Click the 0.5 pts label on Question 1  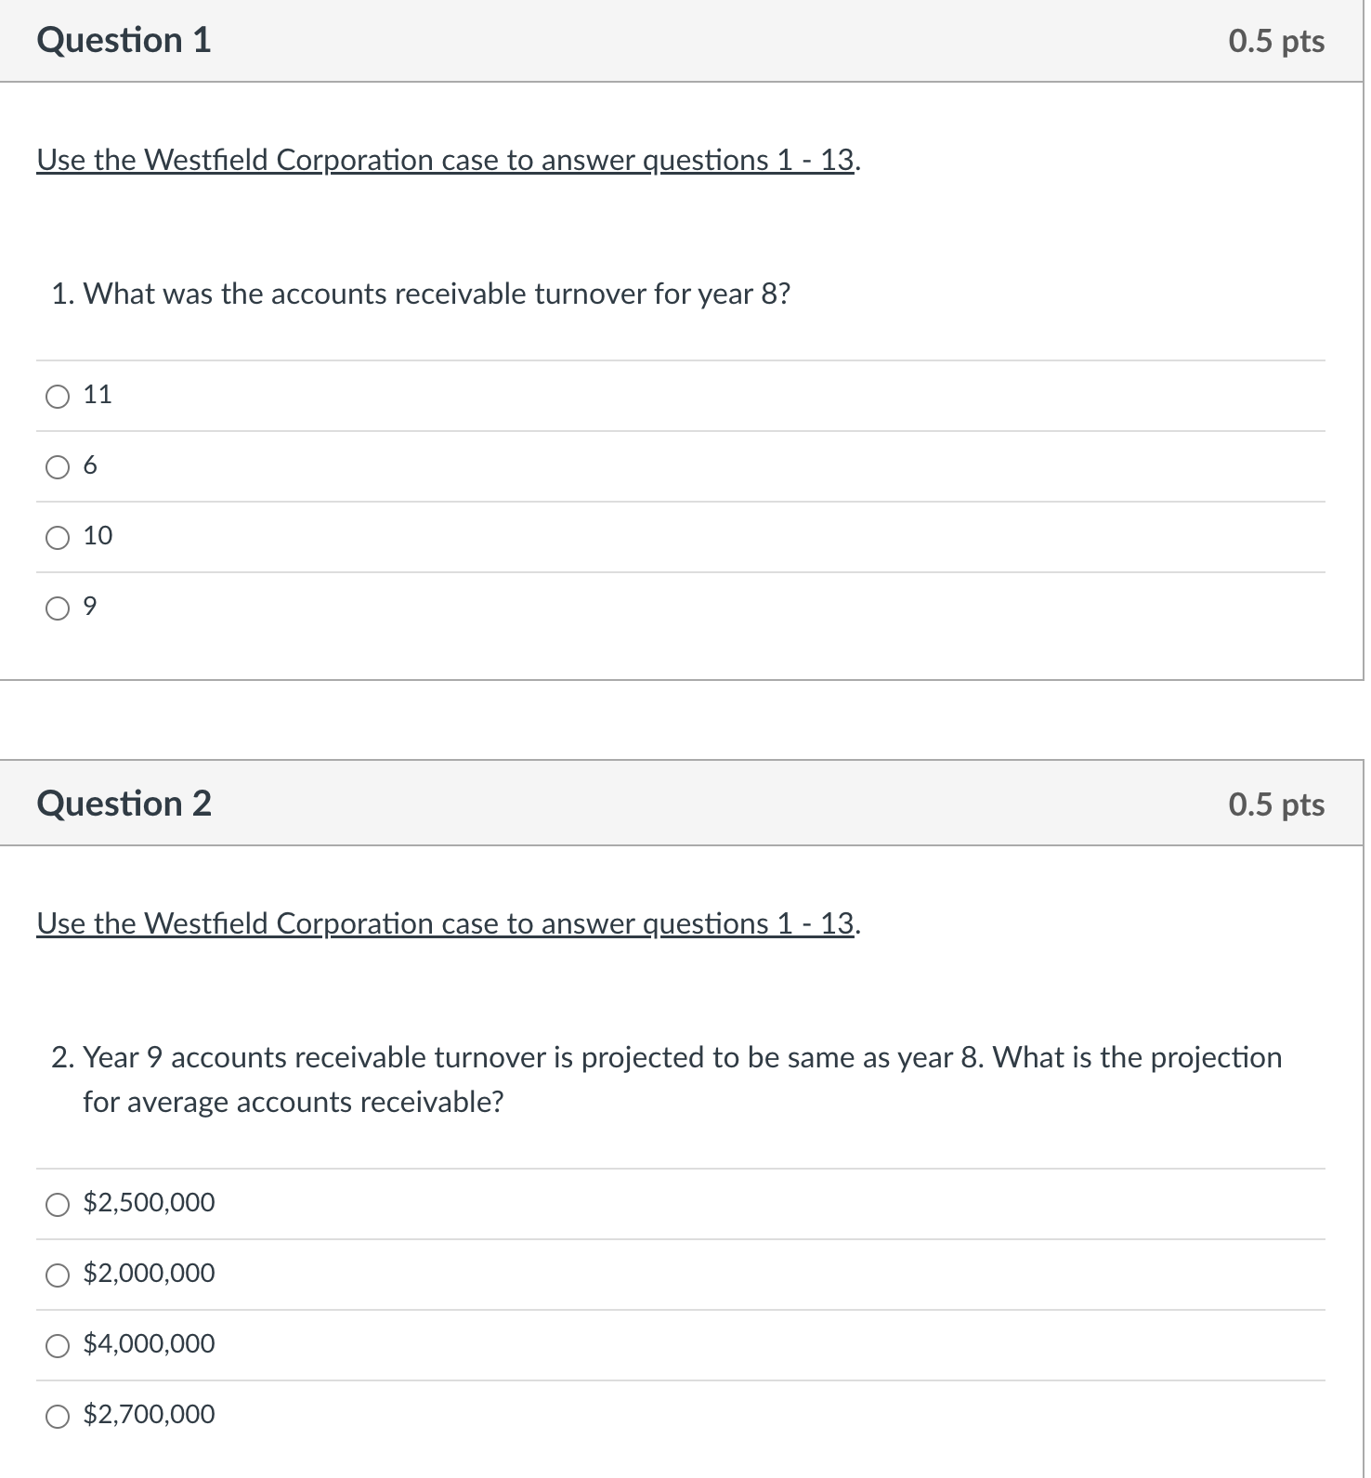click(x=1273, y=40)
